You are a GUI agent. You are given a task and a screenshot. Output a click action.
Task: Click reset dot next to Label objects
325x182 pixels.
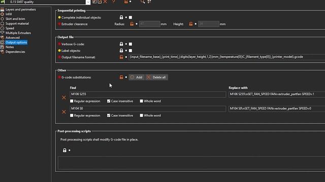(126, 51)
